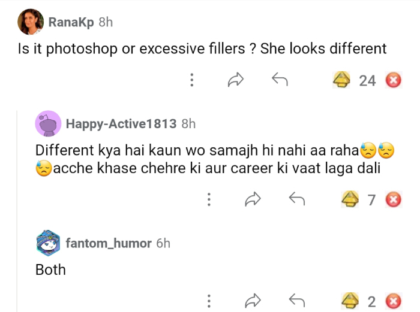This screenshot has width=420, height=312.
Task: Reply to RanaKp's comment
Action: [280, 80]
